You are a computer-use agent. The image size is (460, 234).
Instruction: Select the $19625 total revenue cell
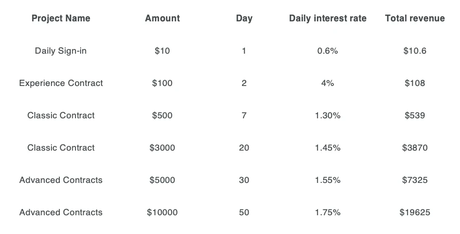415,212
